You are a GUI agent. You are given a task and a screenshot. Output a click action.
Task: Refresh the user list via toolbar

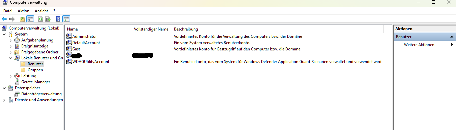pos(40,19)
